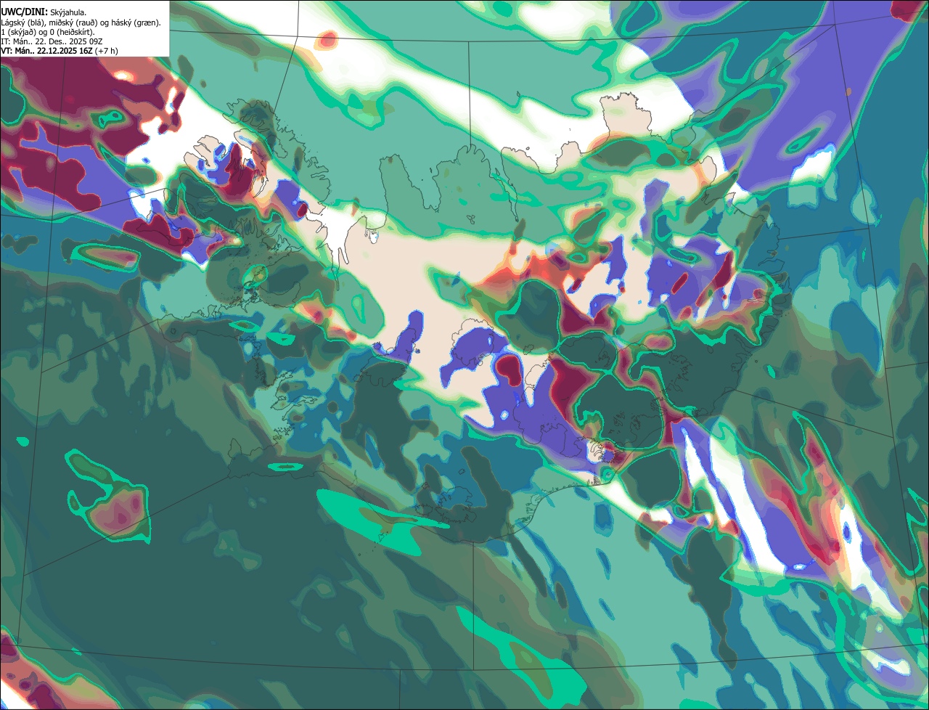Click the '1 (skýjað) og 0 (heiðskírt)' line

click(48, 32)
